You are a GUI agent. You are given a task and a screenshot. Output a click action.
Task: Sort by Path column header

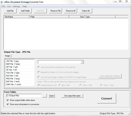pyautogui.click(x=49, y=17)
